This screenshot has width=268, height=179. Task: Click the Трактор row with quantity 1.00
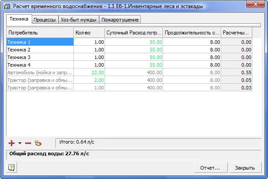pyautogui.click(x=129, y=88)
